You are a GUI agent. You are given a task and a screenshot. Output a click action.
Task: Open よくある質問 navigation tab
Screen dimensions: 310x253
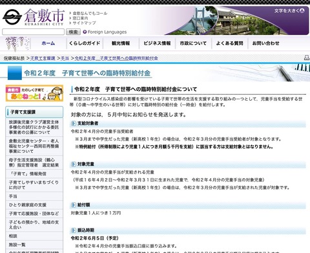click(230, 43)
